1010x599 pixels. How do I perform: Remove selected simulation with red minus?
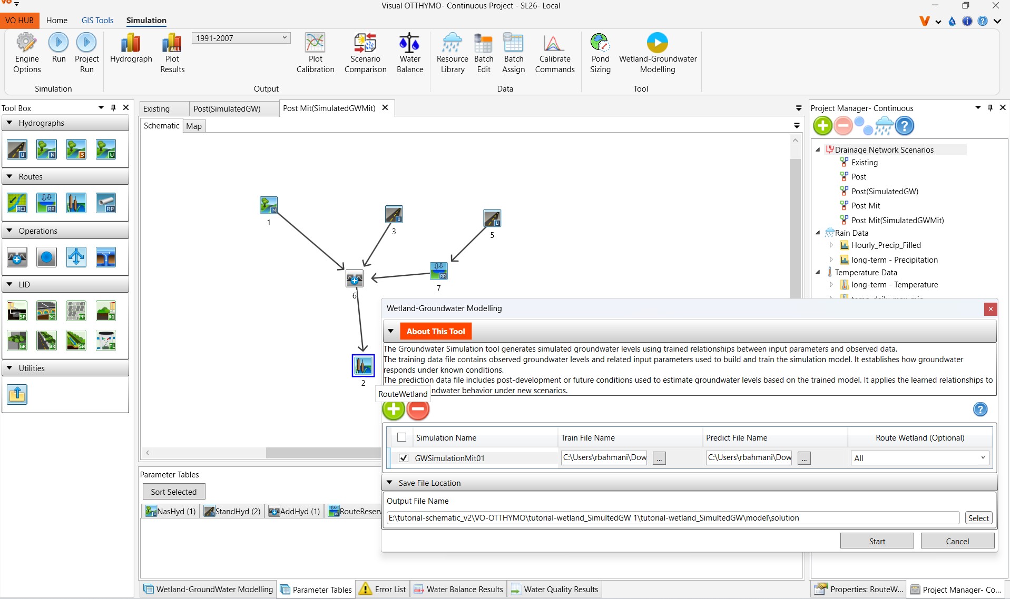pyautogui.click(x=418, y=409)
